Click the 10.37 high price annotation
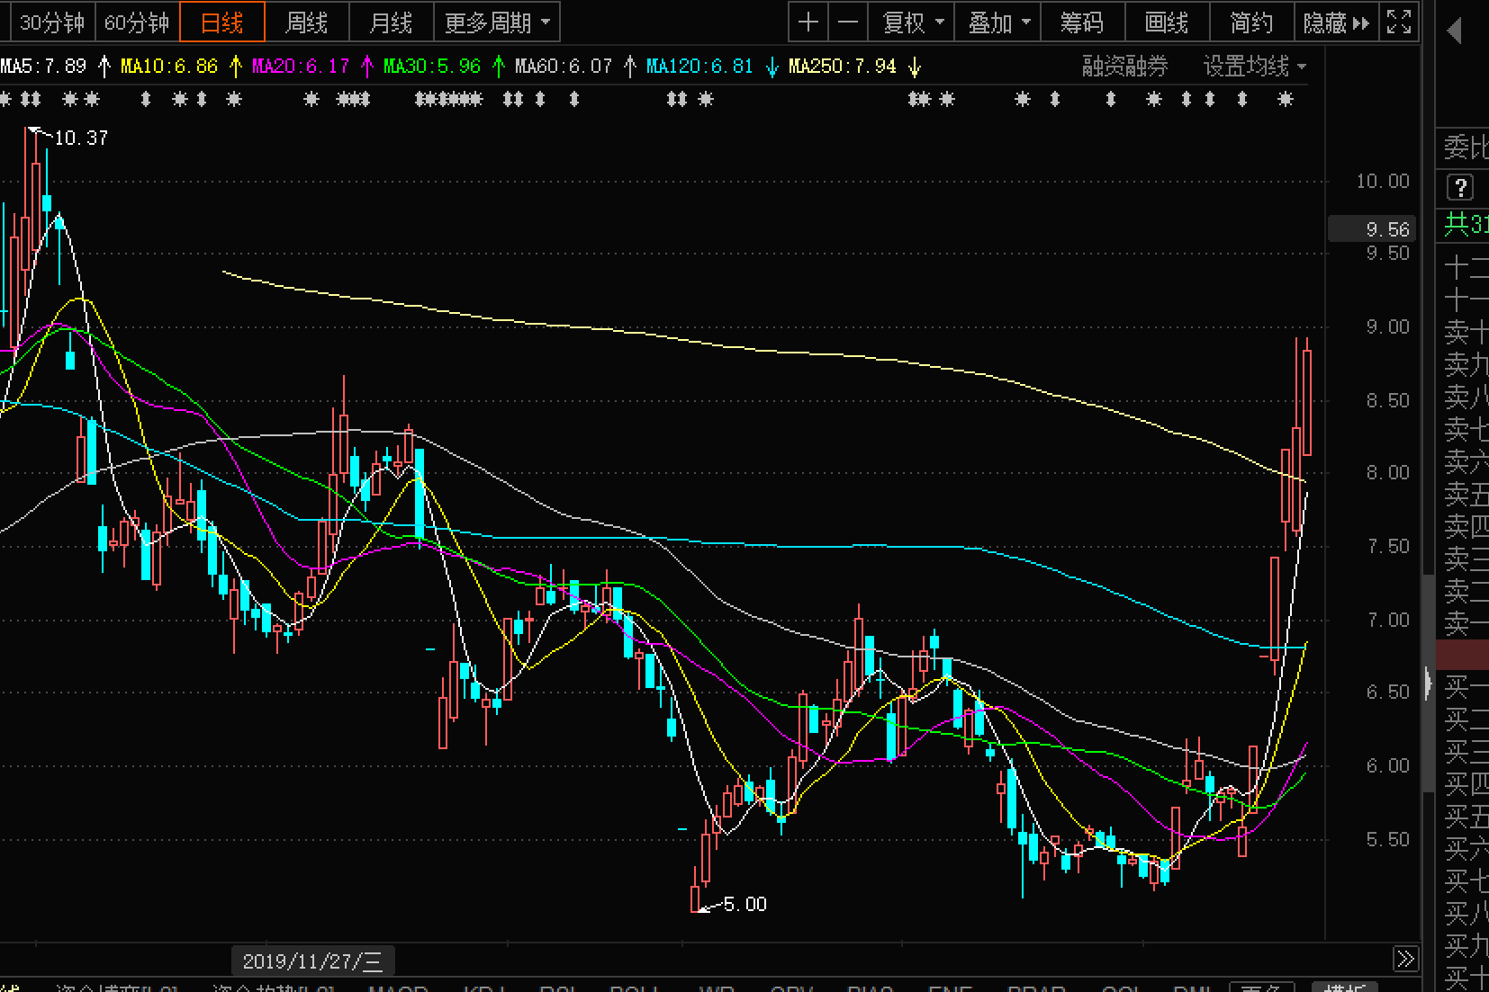Viewport: 1489px width, 992px height. point(81,138)
